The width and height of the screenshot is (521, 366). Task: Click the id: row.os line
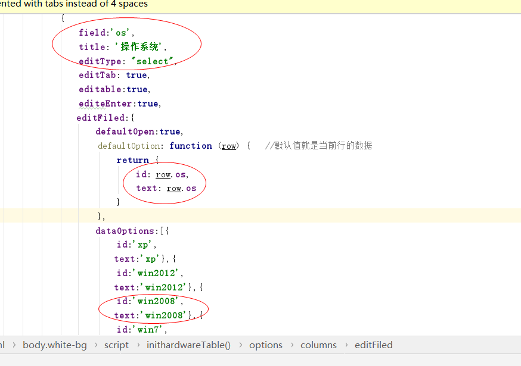point(162,174)
